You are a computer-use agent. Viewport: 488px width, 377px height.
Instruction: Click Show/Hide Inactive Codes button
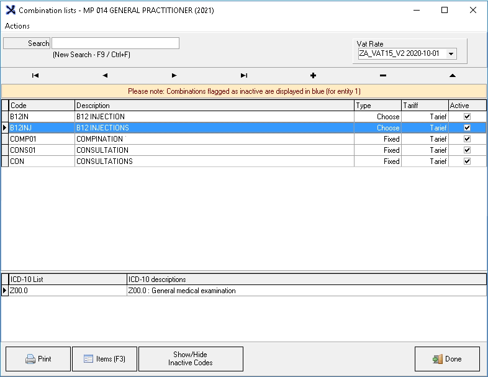click(191, 359)
